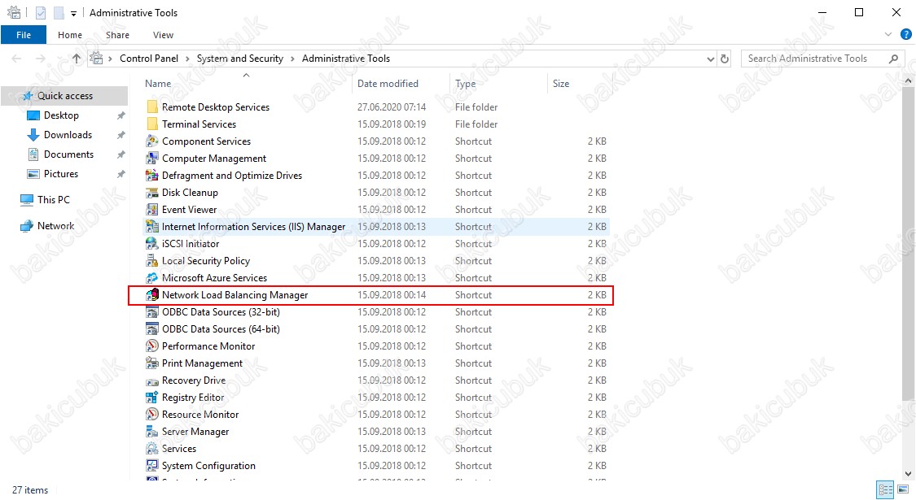Select the Disk Cleanup icon
The image size is (916, 500).
point(152,193)
